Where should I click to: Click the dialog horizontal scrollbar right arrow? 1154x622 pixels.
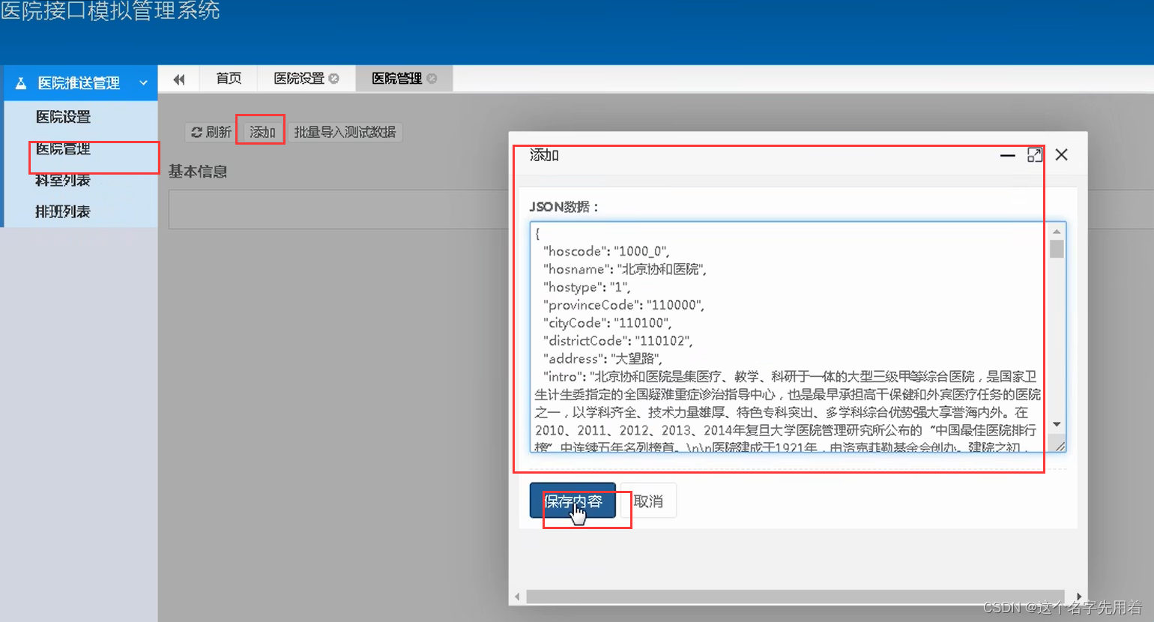click(x=1079, y=597)
